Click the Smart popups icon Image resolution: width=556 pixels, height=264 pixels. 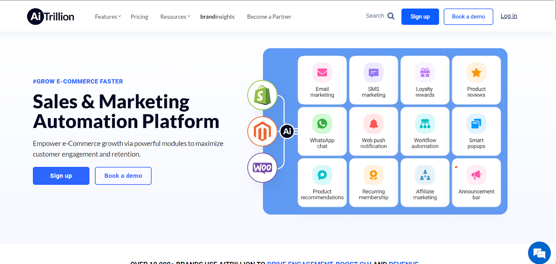point(476,124)
